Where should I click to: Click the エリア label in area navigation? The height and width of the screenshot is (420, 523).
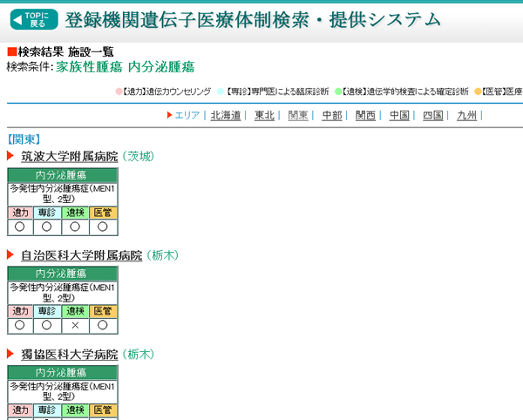point(187,115)
